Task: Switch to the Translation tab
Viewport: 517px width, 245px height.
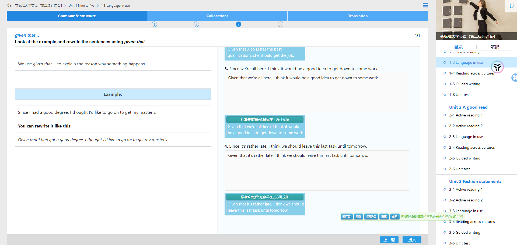Action: pos(358,16)
